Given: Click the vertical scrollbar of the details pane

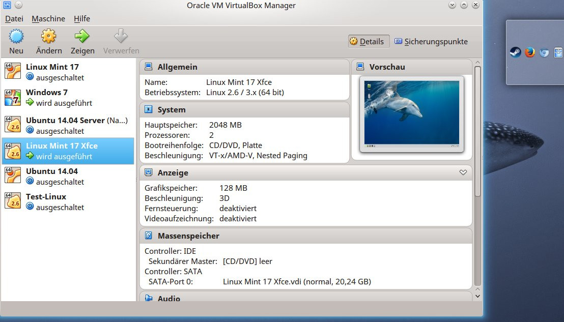Looking at the screenshot, I should pyautogui.click(x=477, y=132).
